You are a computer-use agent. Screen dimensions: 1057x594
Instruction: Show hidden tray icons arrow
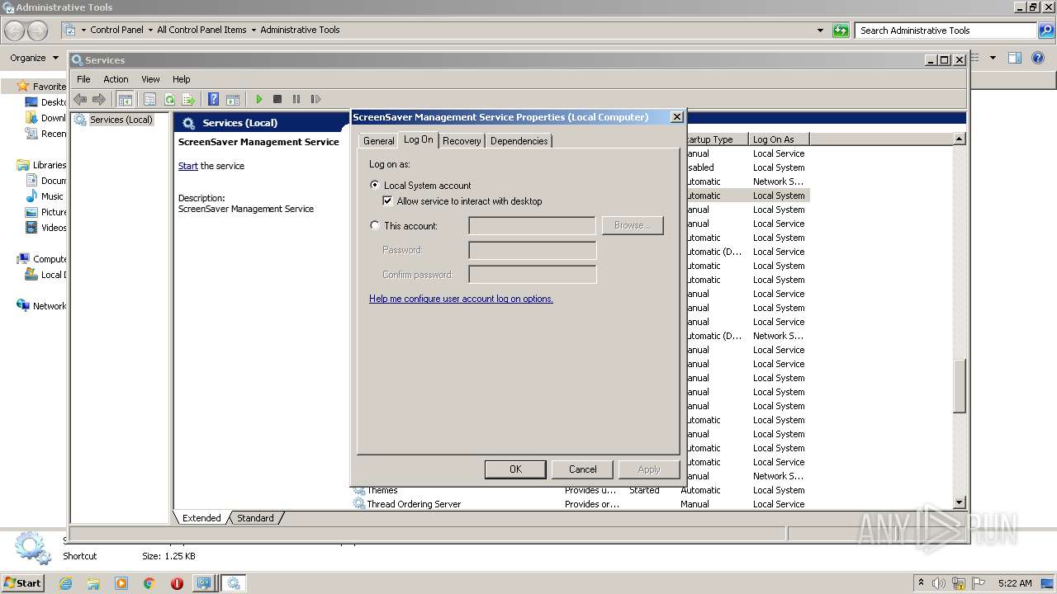point(921,583)
